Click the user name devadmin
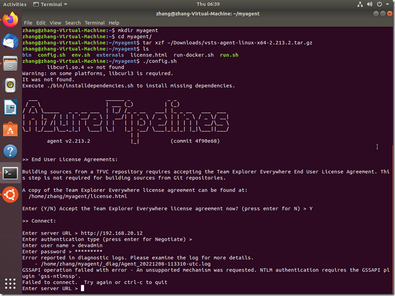This screenshot has width=395, height=296. pyautogui.click(x=90, y=245)
